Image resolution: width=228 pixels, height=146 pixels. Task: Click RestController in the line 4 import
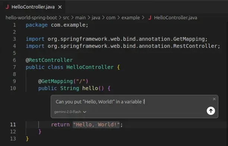point(195,46)
